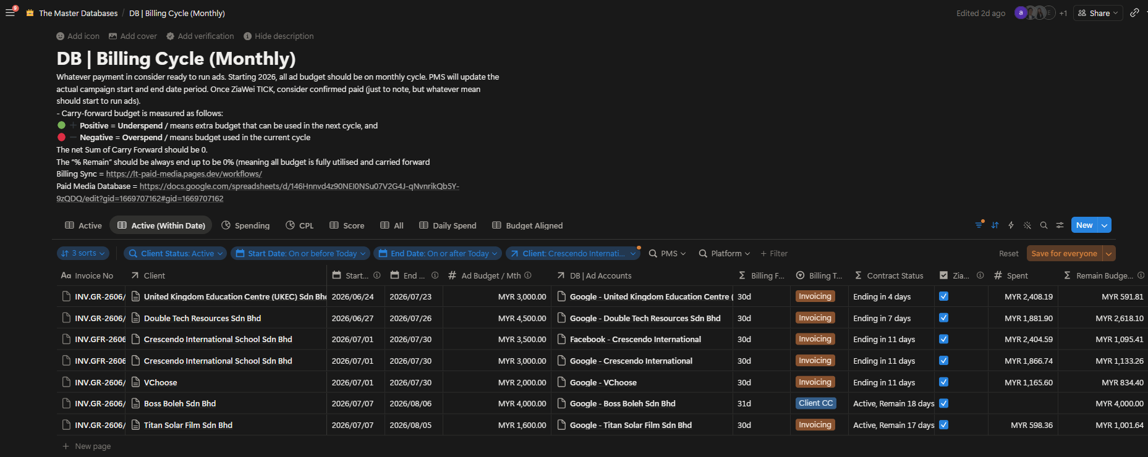Viewport: 1148px width, 457px height.
Task: Click the orange Invoicing tag on VChoose row
Action: tap(815, 382)
